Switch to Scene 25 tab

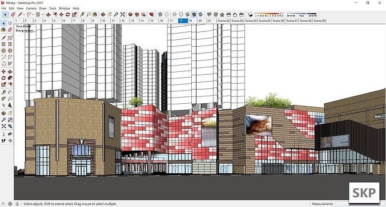[x=264, y=21]
